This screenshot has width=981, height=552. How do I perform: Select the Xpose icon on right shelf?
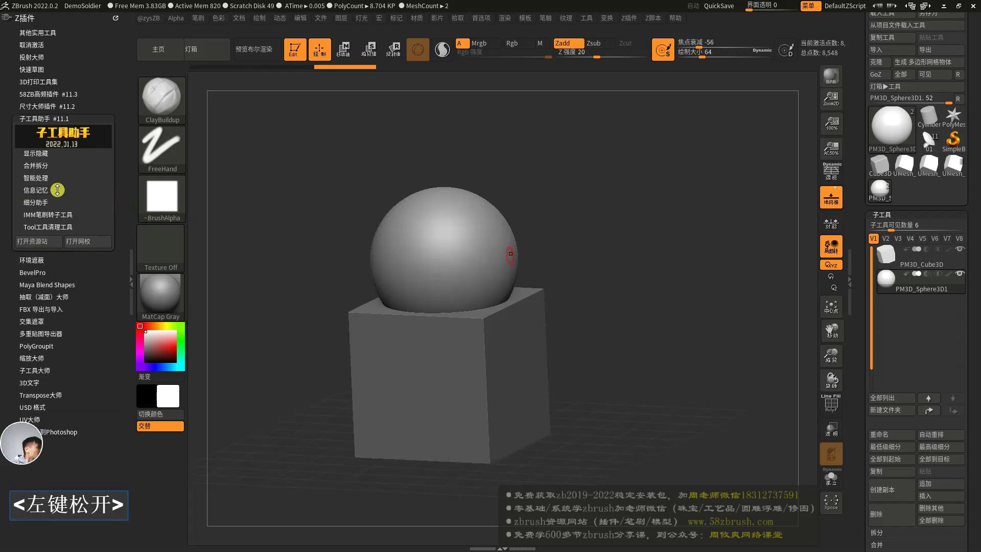click(831, 502)
